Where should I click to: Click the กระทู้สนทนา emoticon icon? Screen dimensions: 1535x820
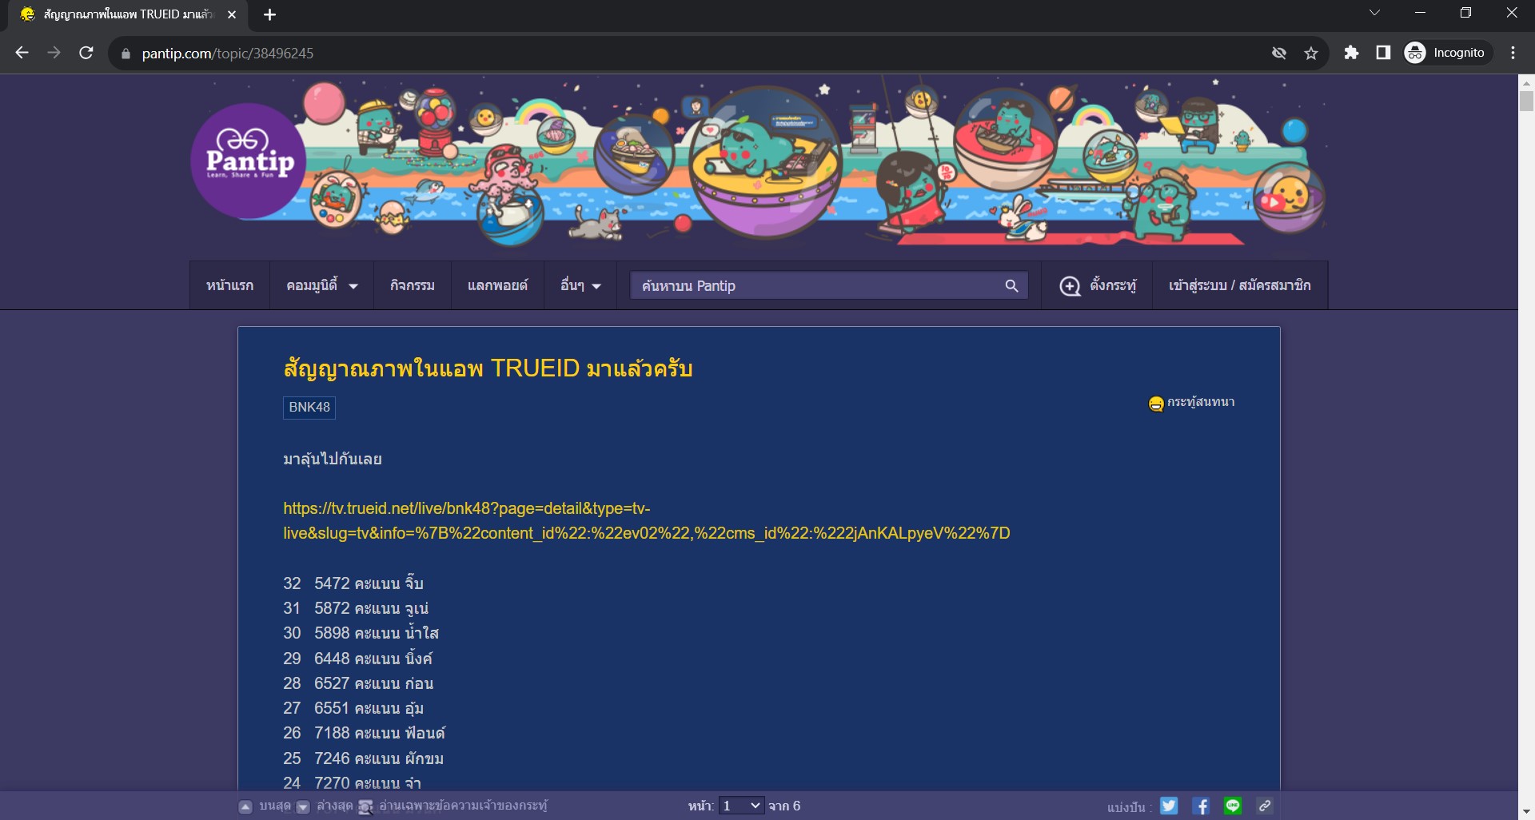click(x=1156, y=404)
